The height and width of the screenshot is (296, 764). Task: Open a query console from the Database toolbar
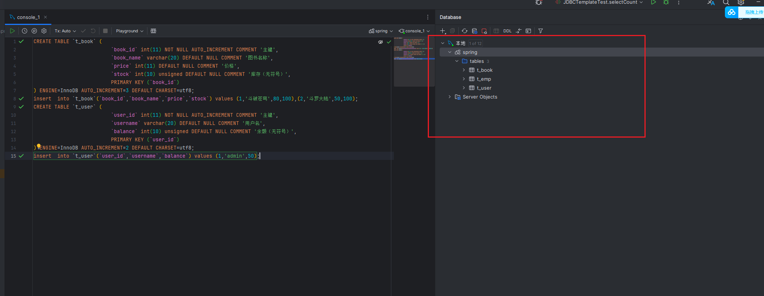point(528,31)
